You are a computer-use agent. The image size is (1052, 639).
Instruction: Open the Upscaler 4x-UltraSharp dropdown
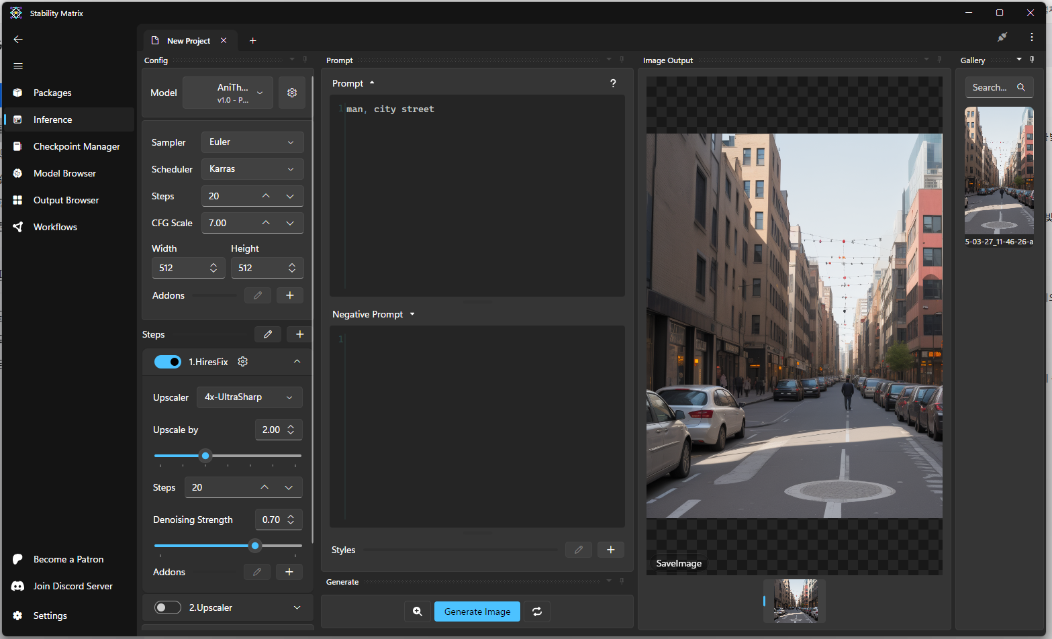click(x=249, y=397)
